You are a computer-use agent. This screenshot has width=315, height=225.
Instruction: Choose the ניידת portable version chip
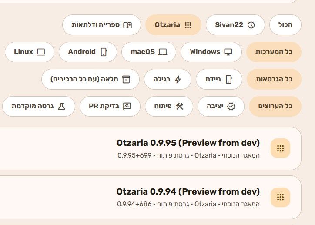tap(219, 79)
